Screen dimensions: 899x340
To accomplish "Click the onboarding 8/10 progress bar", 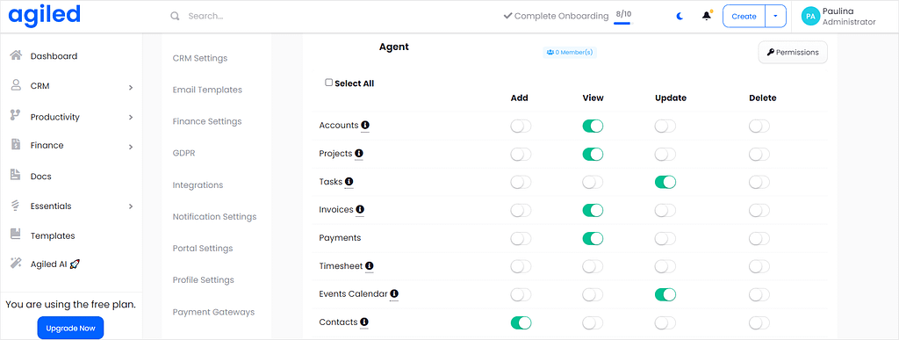I will 622,24.
